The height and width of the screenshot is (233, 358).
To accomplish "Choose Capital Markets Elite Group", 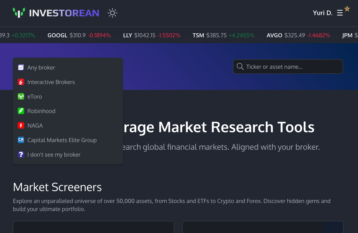I will (68, 140).
